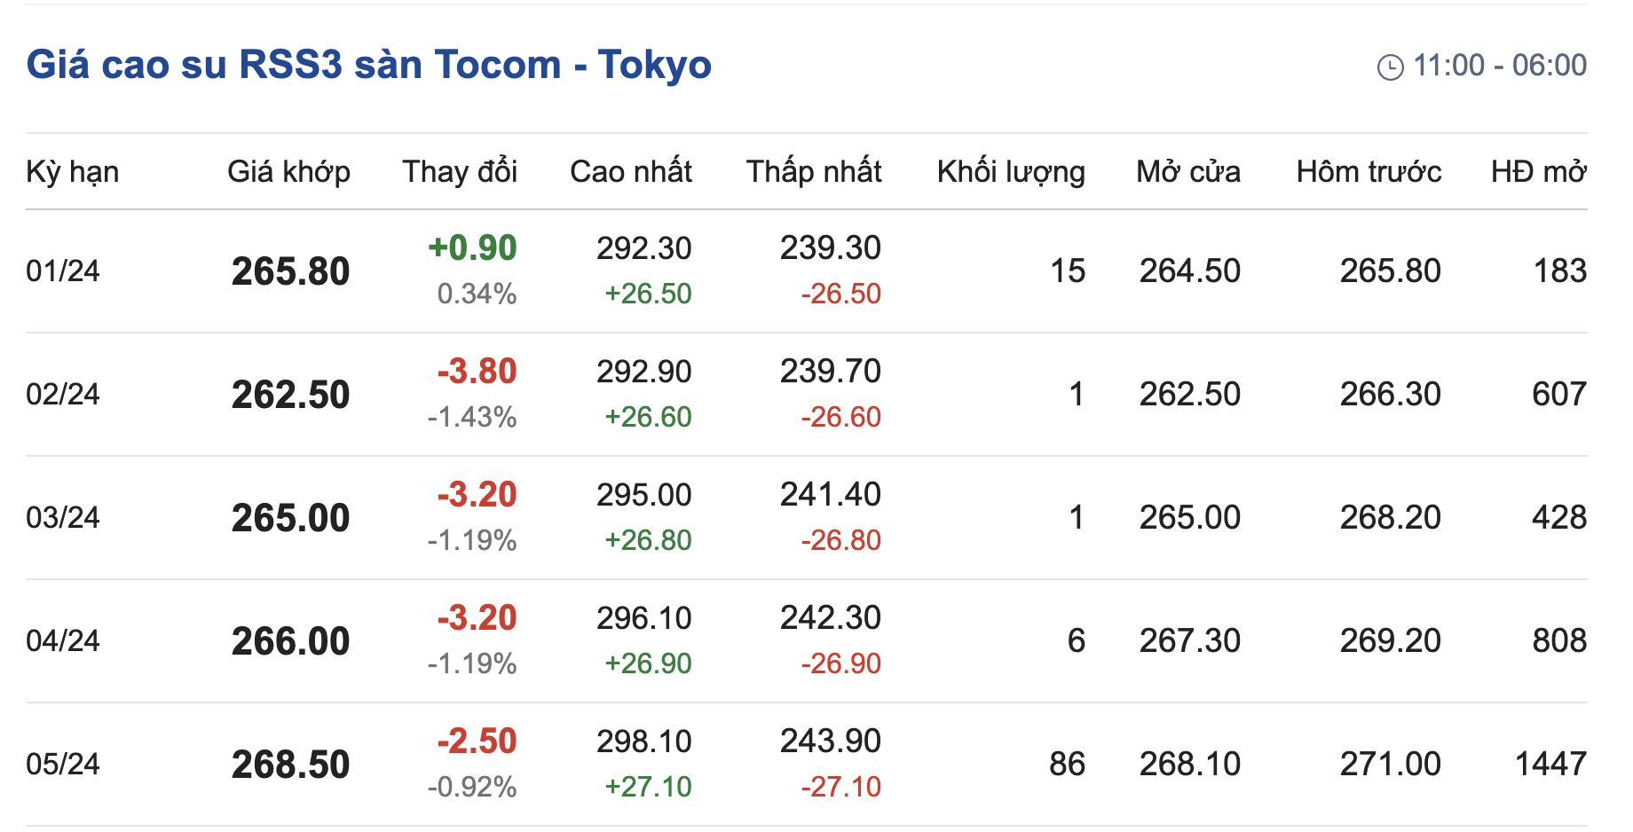This screenshot has height=832, width=1633.
Task: Click the HĐ mở column header
Action: pos(1538,171)
